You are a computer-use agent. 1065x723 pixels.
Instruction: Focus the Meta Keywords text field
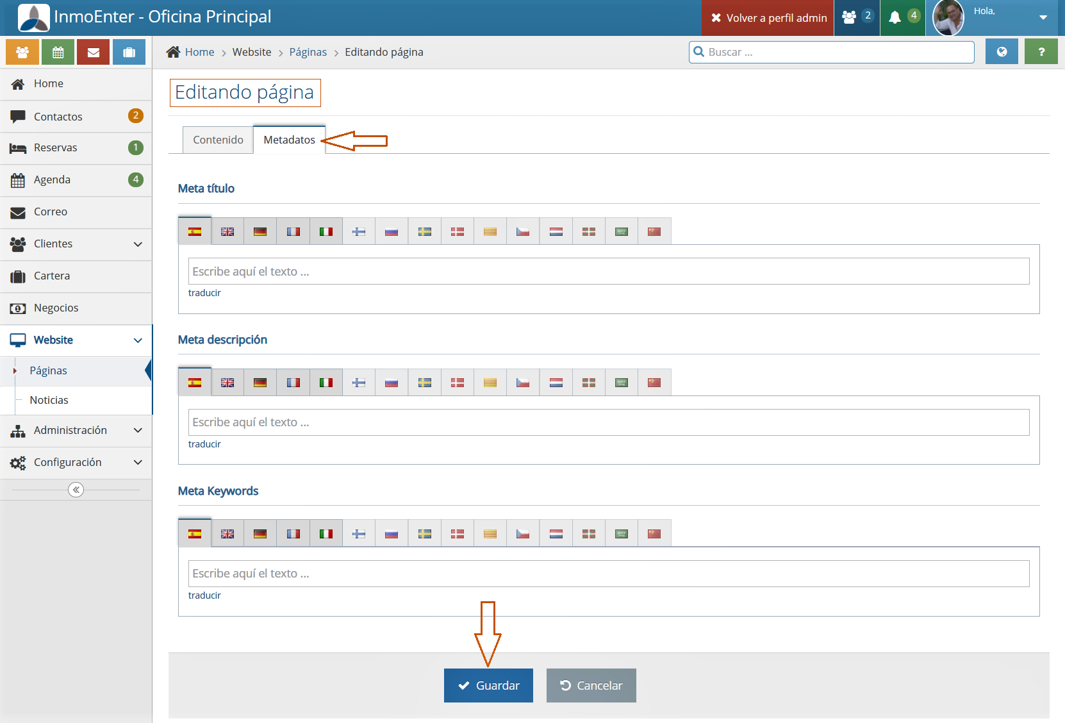609,574
